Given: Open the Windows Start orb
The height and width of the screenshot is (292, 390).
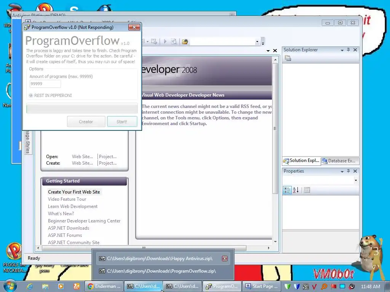Looking at the screenshot, I should click(10, 286).
